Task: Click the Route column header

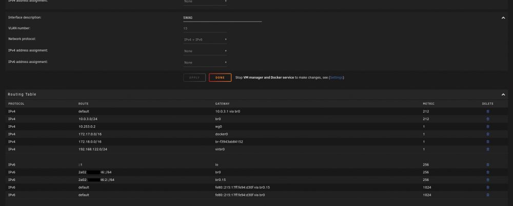Action: (x=84, y=104)
